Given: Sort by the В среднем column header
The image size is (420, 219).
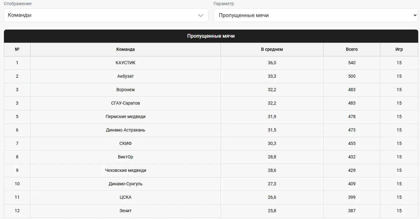Looking at the screenshot, I should coord(272,49).
